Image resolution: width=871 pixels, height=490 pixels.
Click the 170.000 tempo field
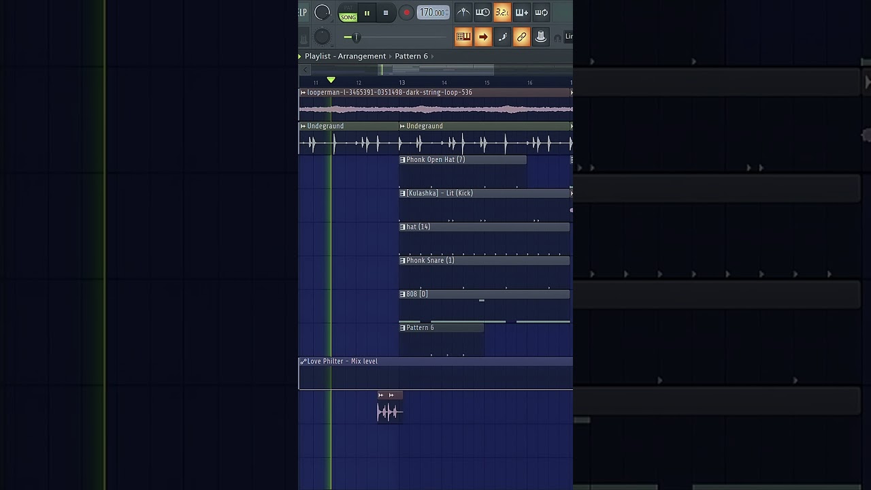tap(433, 12)
